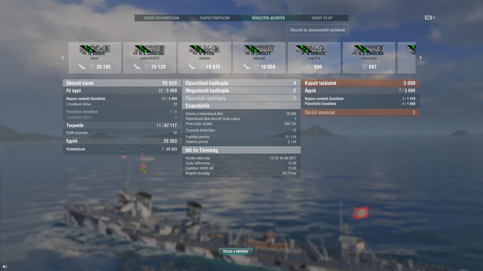This screenshot has width=483, height=271.
Task: Collapse the Okozott károk header
Action: tap(122, 83)
